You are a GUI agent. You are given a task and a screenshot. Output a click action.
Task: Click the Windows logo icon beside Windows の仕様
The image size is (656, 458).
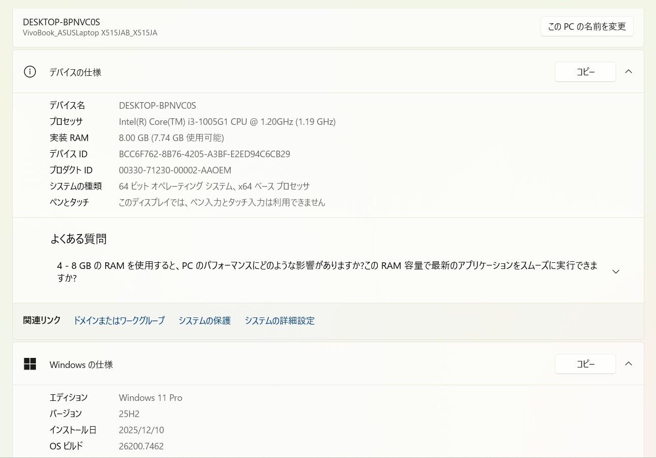(30, 364)
